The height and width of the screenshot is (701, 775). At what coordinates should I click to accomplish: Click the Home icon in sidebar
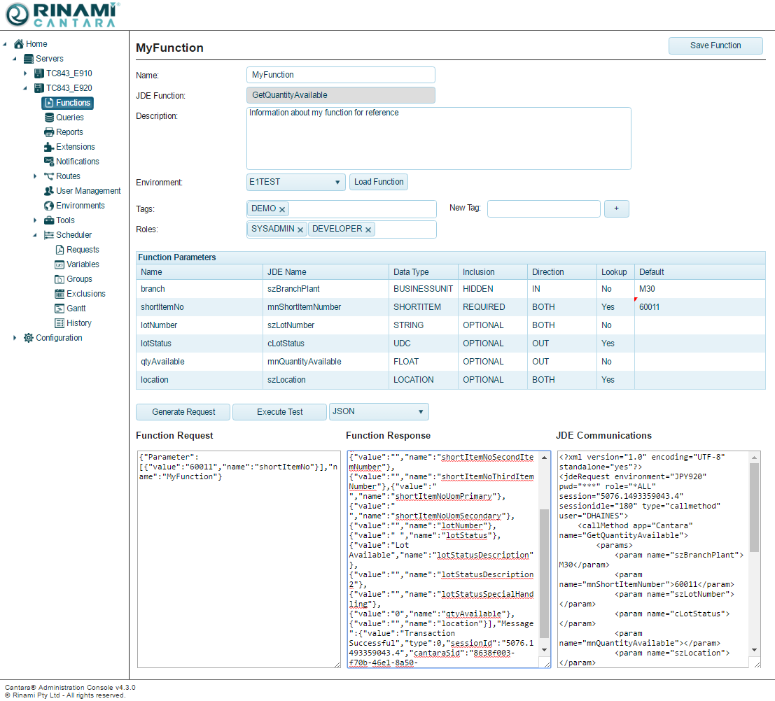[19, 44]
